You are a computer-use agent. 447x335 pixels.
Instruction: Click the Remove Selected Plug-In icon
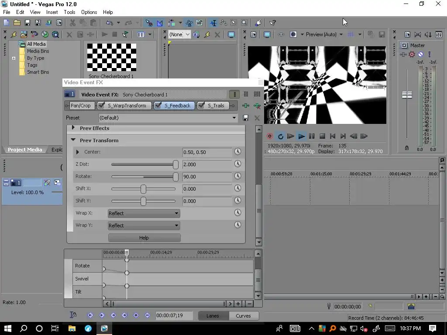click(x=257, y=106)
